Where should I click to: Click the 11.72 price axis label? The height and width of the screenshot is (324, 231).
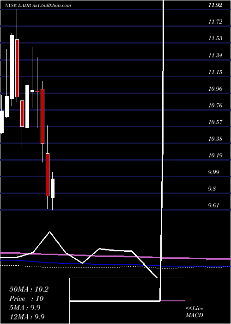(215, 21)
